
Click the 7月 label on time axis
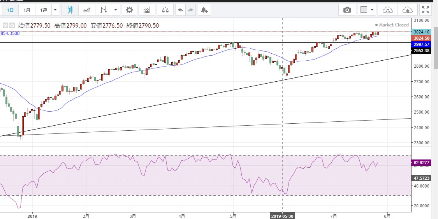point(334,215)
